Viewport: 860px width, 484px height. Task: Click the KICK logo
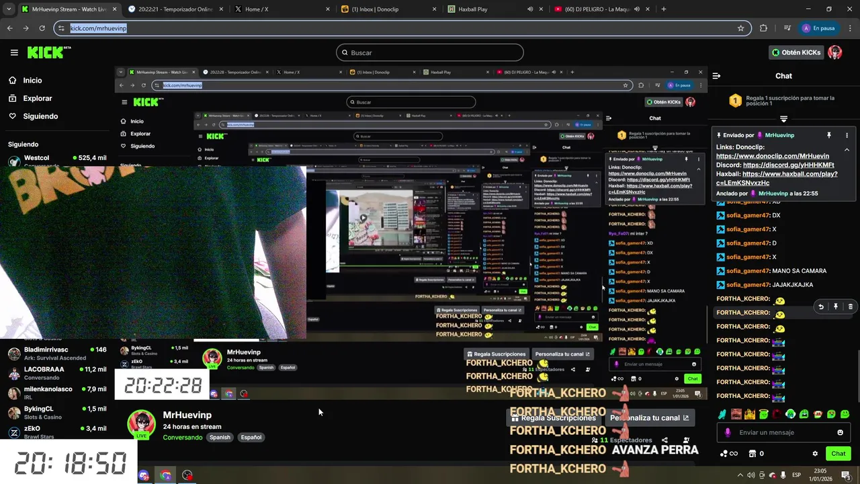click(x=48, y=52)
